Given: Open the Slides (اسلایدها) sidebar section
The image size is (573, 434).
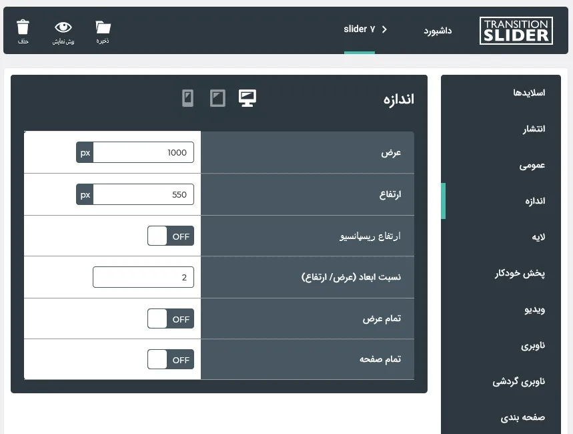Looking at the screenshot, I should (x=529, y=93).
